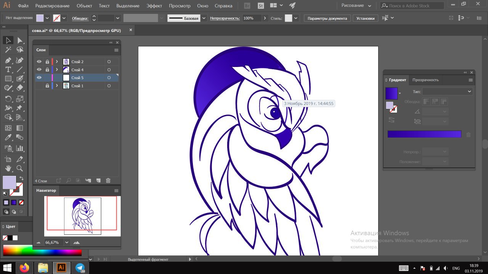
Task: Click the Параметры документа button
Action: (327, 18)
